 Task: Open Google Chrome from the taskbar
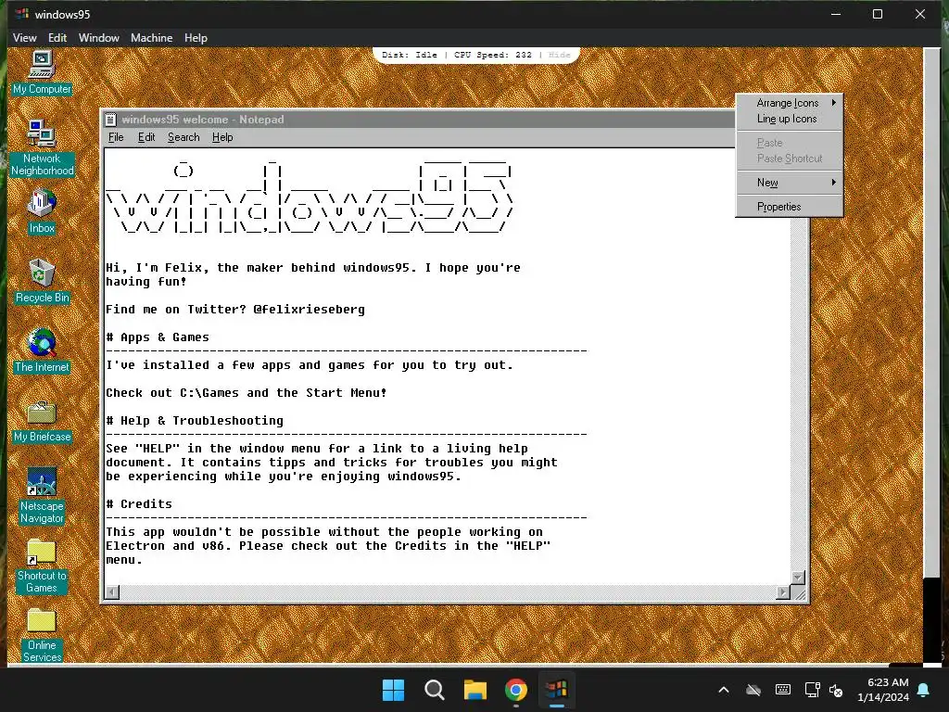(515, 690)
